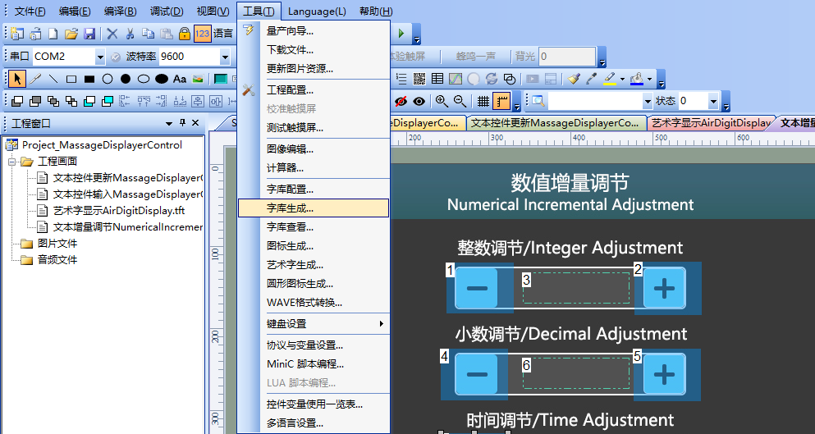Select the filled rectangle tool
815x434 pixels.
pyautogui.click(x=89, y=79)
